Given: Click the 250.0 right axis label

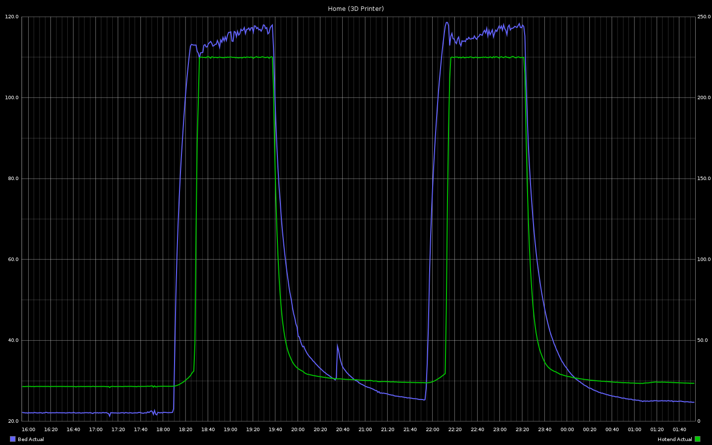Looking at the screenshot, I should [x=704, y=17].
